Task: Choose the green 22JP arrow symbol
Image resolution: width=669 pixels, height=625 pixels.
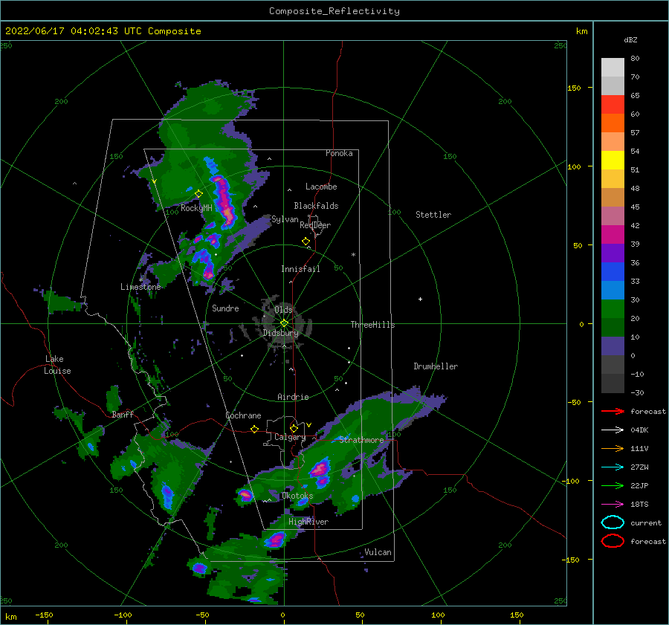Action: tap(613, 485)
